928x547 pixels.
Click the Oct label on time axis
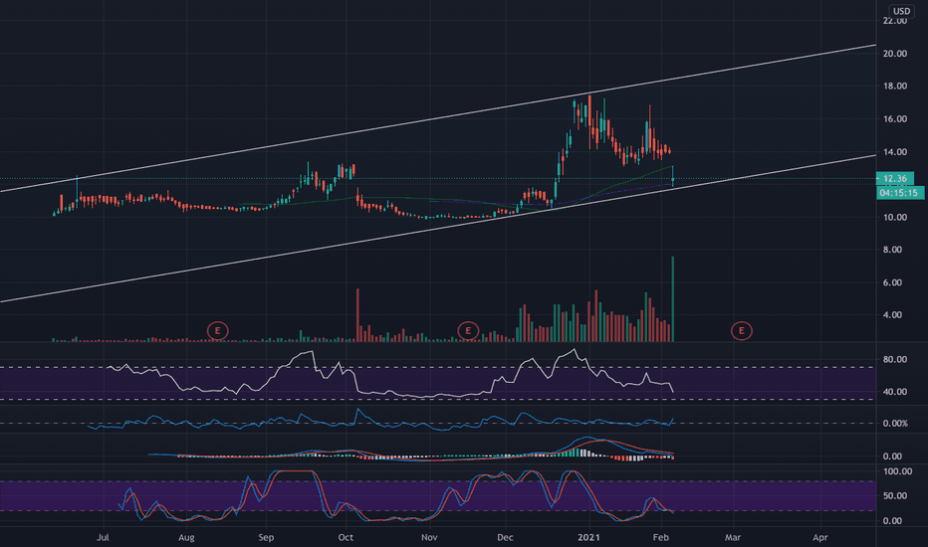point(346,537)
